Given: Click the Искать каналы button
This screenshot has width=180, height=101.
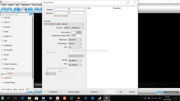Looking at the screenshot, I should click(74, 92).
